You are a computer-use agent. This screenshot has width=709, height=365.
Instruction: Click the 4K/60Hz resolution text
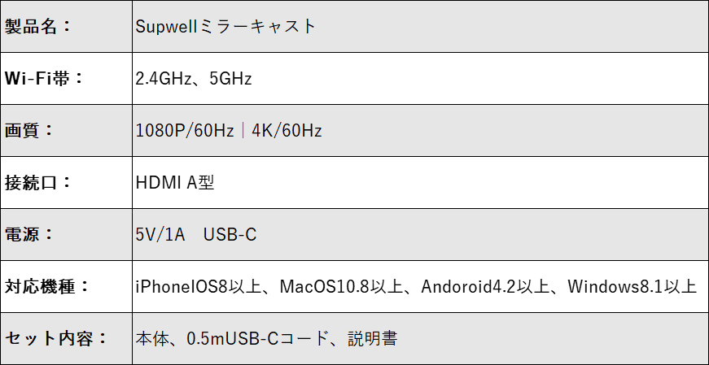[287, 131]
